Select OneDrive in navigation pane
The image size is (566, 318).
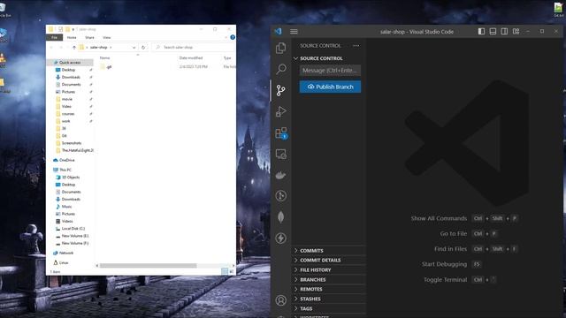click(67, 160)
